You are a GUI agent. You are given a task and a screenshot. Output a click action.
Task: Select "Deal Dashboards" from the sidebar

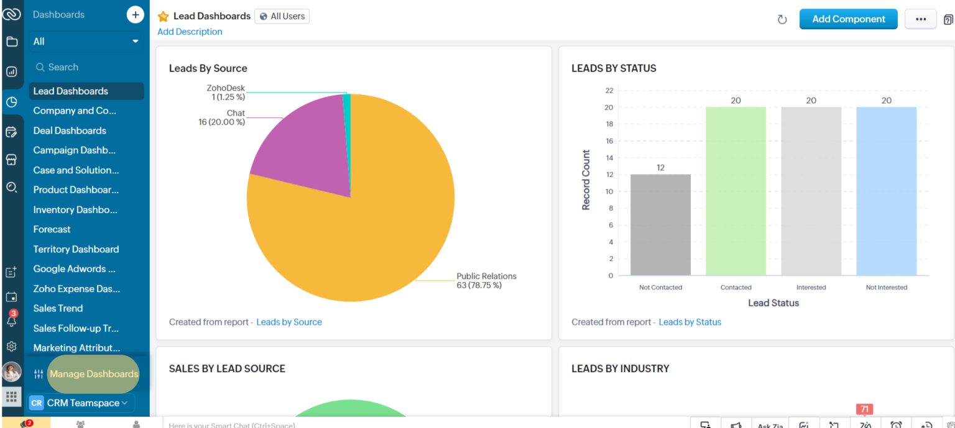pyautogui.click(x=70, y=130)
